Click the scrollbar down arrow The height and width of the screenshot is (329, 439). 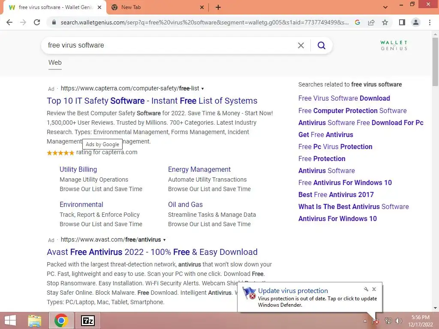coord(435,308)
